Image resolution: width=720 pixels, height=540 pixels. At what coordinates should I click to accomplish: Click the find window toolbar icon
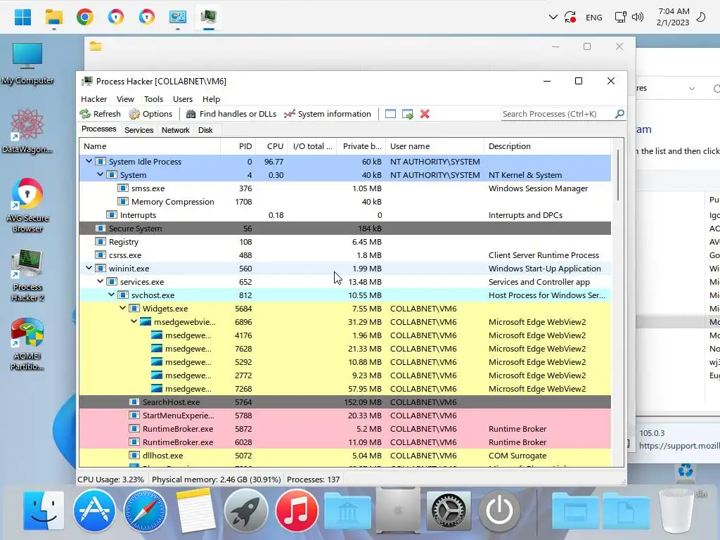pos(390,114)
